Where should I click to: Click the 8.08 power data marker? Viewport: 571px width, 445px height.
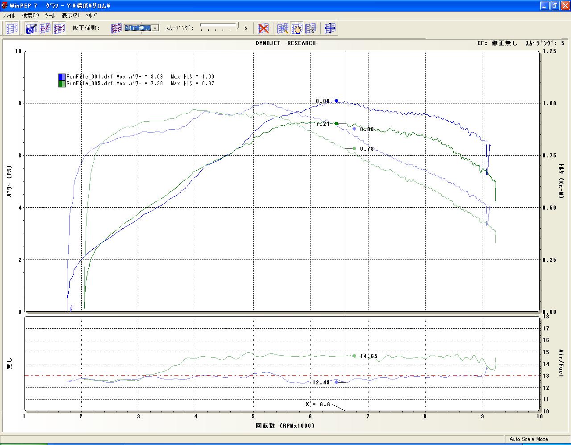coord(336,101)
